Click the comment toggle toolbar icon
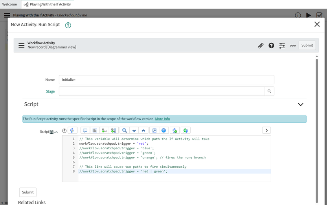Image resolution: width=327 pixels, height=205 pixels. point(85,131)
